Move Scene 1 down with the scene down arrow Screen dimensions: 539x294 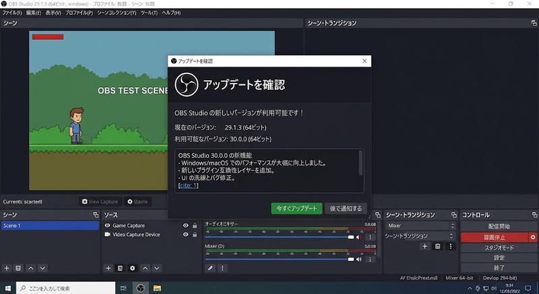coord(42,268)
